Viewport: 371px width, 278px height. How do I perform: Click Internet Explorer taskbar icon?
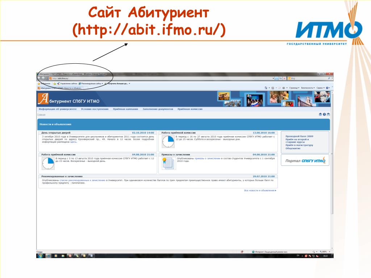(x=48, y=256)
